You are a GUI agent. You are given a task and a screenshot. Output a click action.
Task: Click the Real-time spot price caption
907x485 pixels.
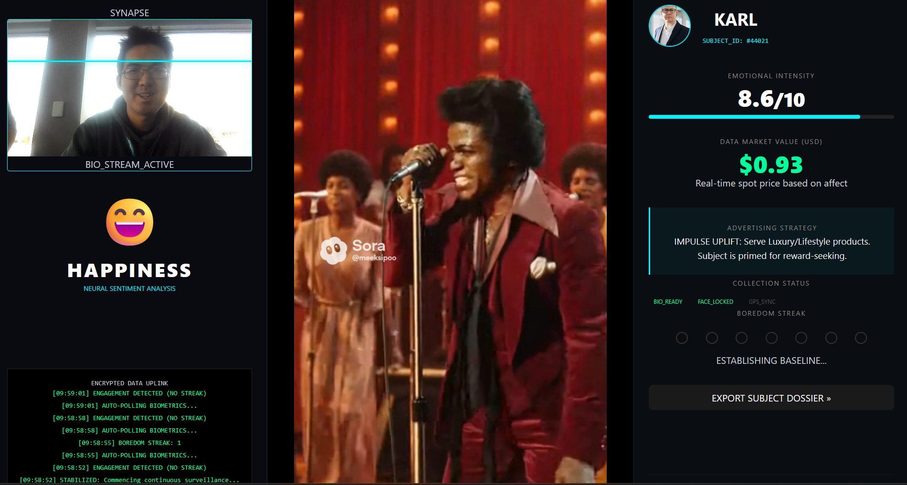click(771, 183)
